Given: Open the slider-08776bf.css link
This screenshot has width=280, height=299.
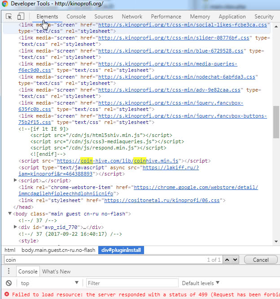Looking at the screenshot, I should point(174,38).
